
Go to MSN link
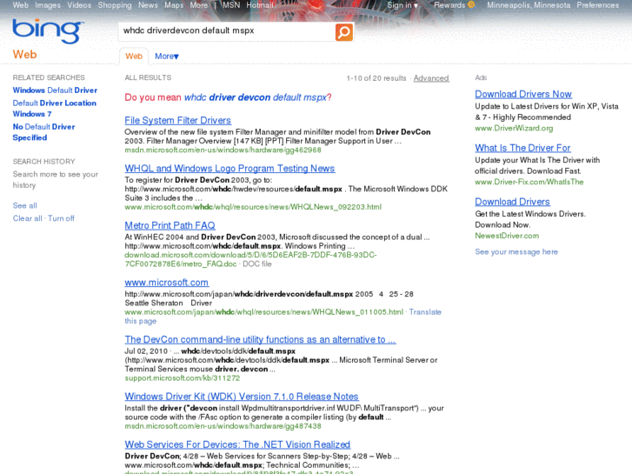pyautogui.click(x=231, y=5)
